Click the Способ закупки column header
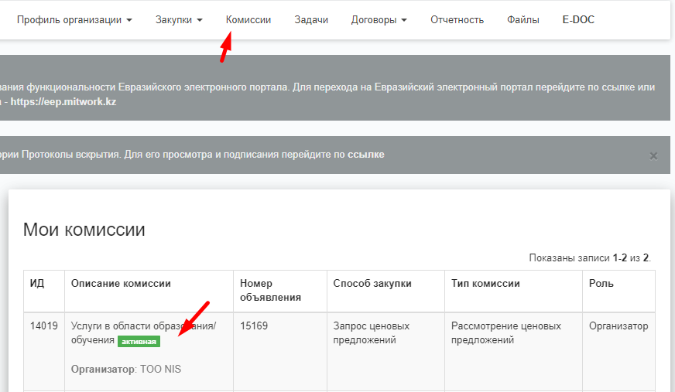The width and height of the screenshot is (675, 392). click(x=372, y=284)
